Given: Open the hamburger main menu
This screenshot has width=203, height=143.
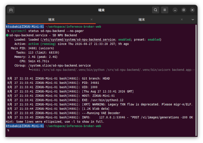Looking at the screenshot, I should tap(165, 10).
